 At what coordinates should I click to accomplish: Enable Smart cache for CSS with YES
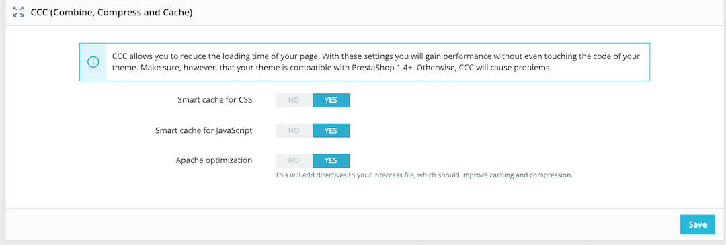click(331, 100)
